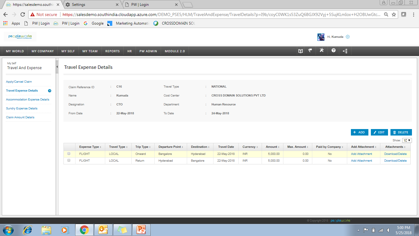Screen dimensions: 419x236
Task: Tick the checkbox for the Onward flight row
Action: tap(69, 154)
